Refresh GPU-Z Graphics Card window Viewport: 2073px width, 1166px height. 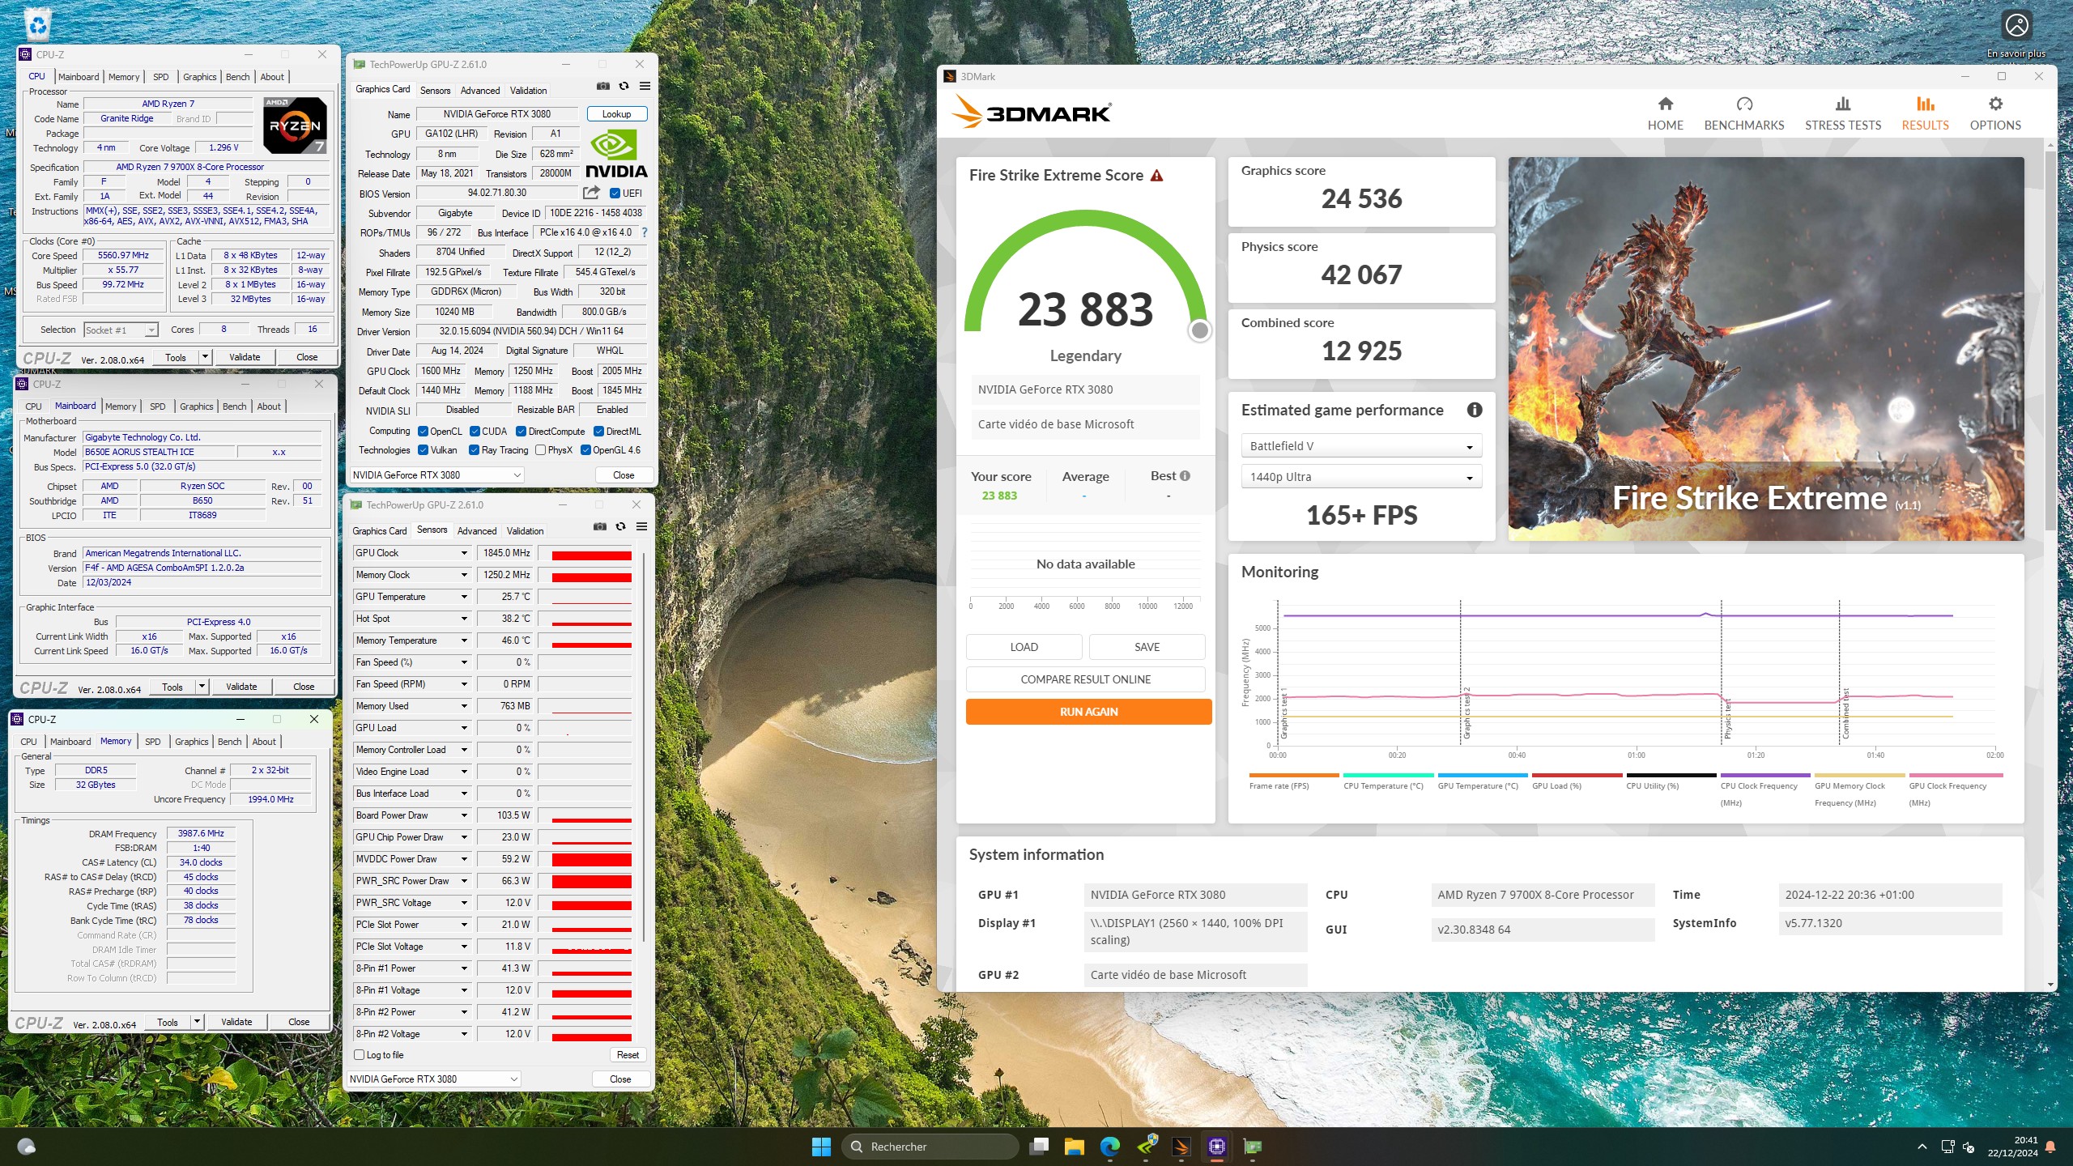pyautogui.click(x=624, y=86)
